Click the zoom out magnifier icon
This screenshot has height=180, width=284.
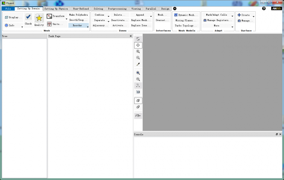pos(138,79)
